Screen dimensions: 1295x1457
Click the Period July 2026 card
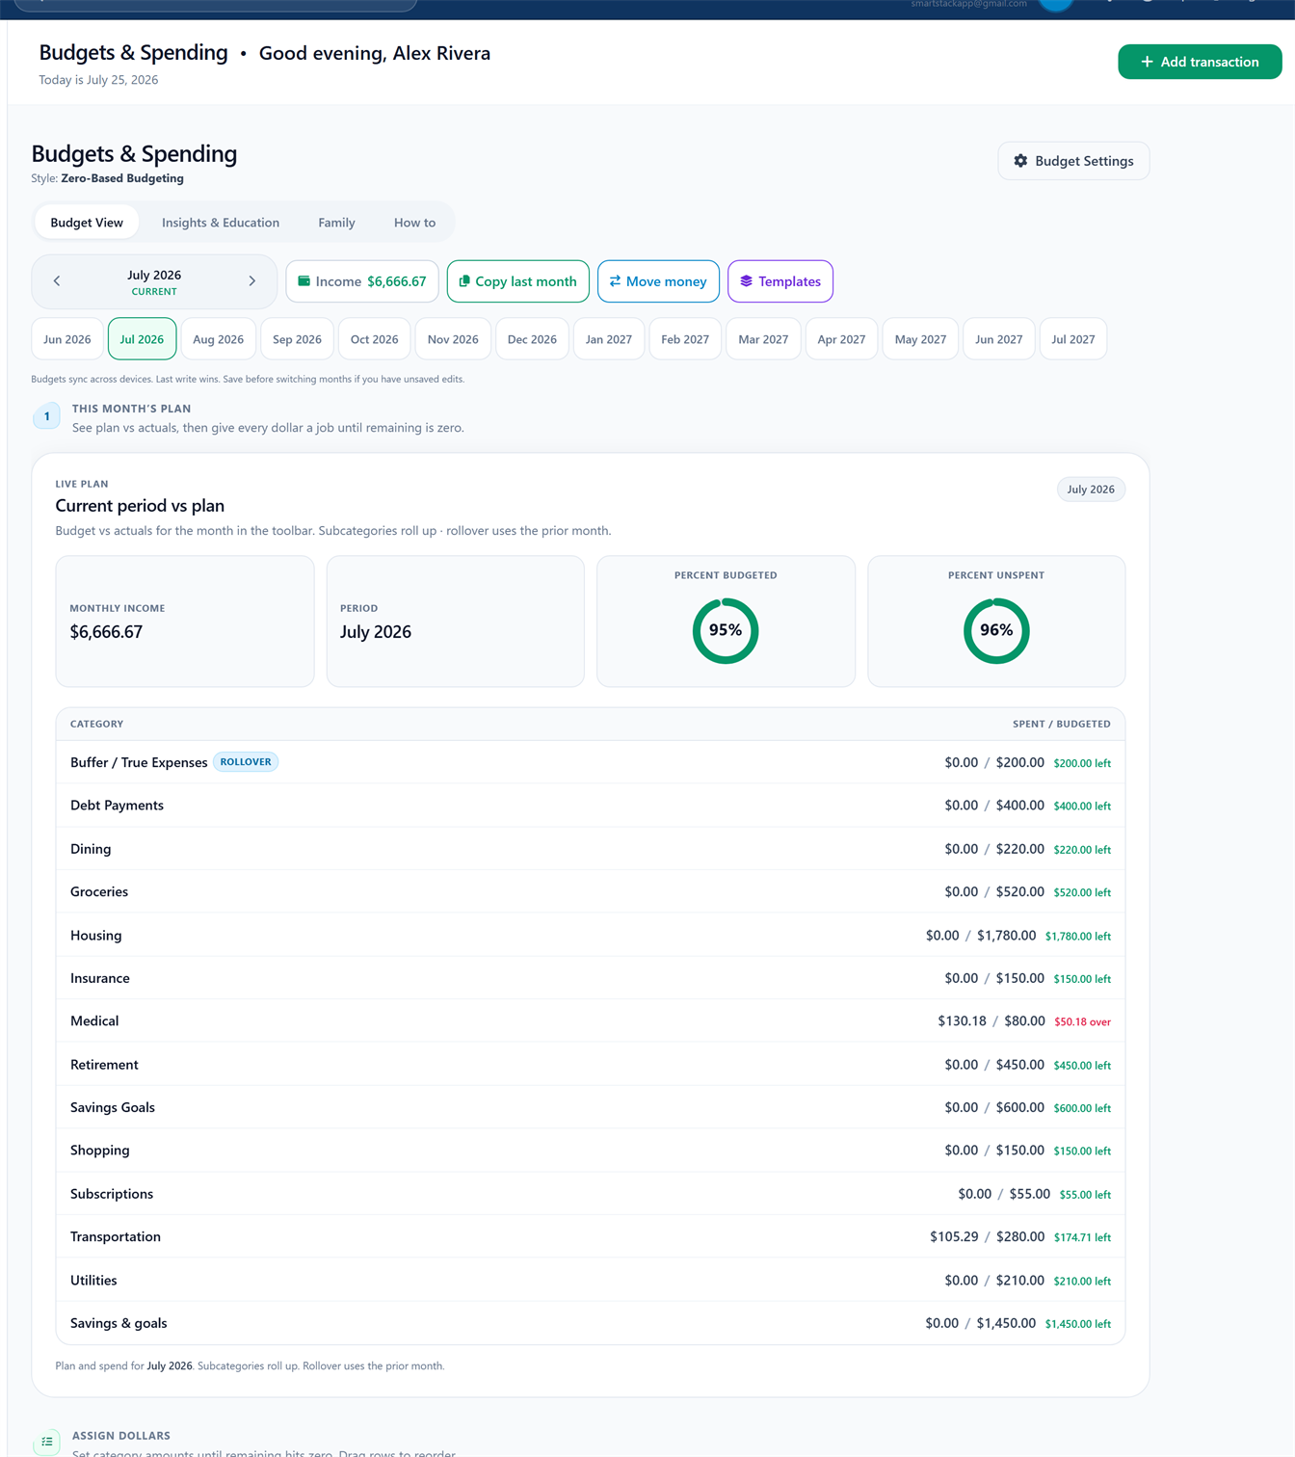coord(456,622)
